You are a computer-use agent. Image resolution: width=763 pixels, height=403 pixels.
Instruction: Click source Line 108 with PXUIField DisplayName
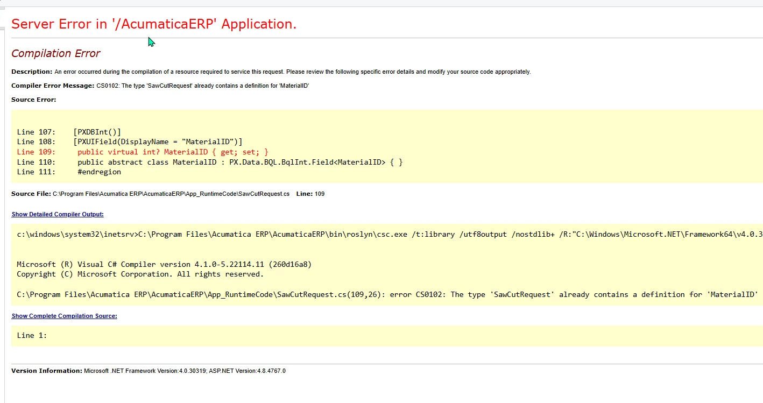tap(130, 142)
